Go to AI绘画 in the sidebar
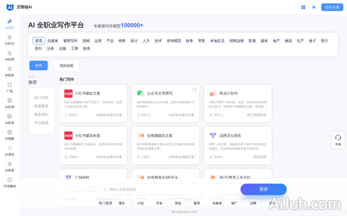The height and width of the screenshot is (216, 347). 9,120
